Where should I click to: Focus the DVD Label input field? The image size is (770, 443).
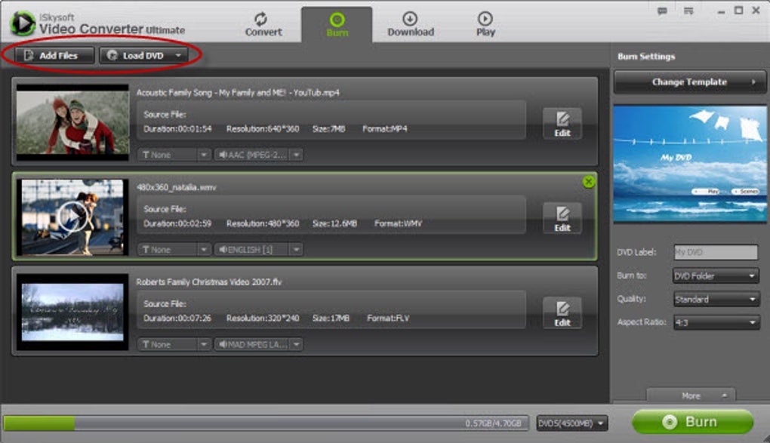pos(716,252)
